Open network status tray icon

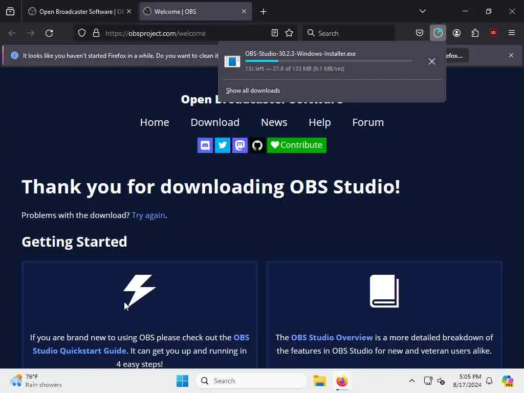pyautogui.click(x=428, y=381)
